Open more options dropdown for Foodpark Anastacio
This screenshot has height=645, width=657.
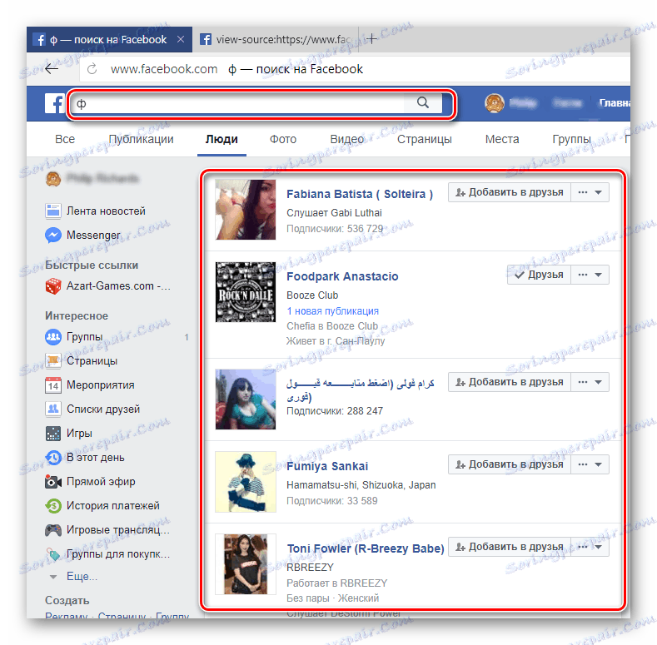click(x=590, y=275)
